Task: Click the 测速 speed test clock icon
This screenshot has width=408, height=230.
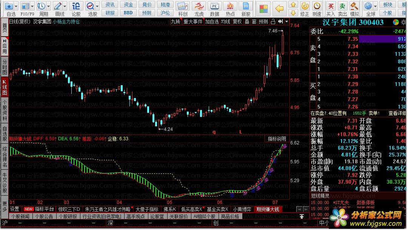Action: 317,6
